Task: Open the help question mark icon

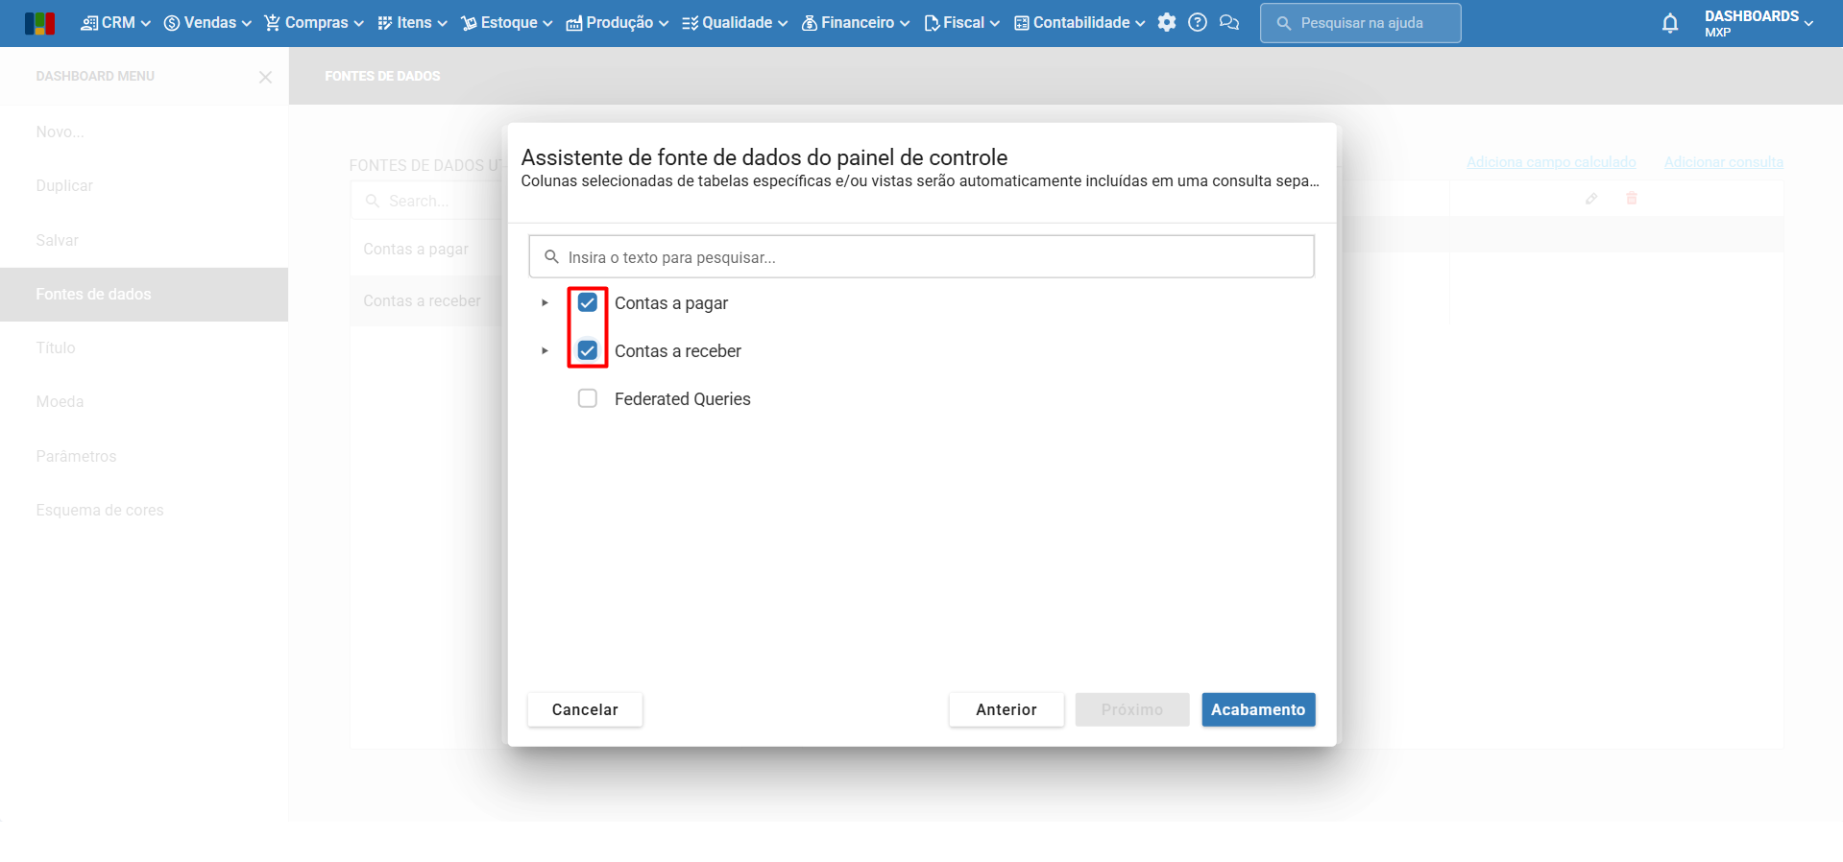Action: coord(1198,23)
